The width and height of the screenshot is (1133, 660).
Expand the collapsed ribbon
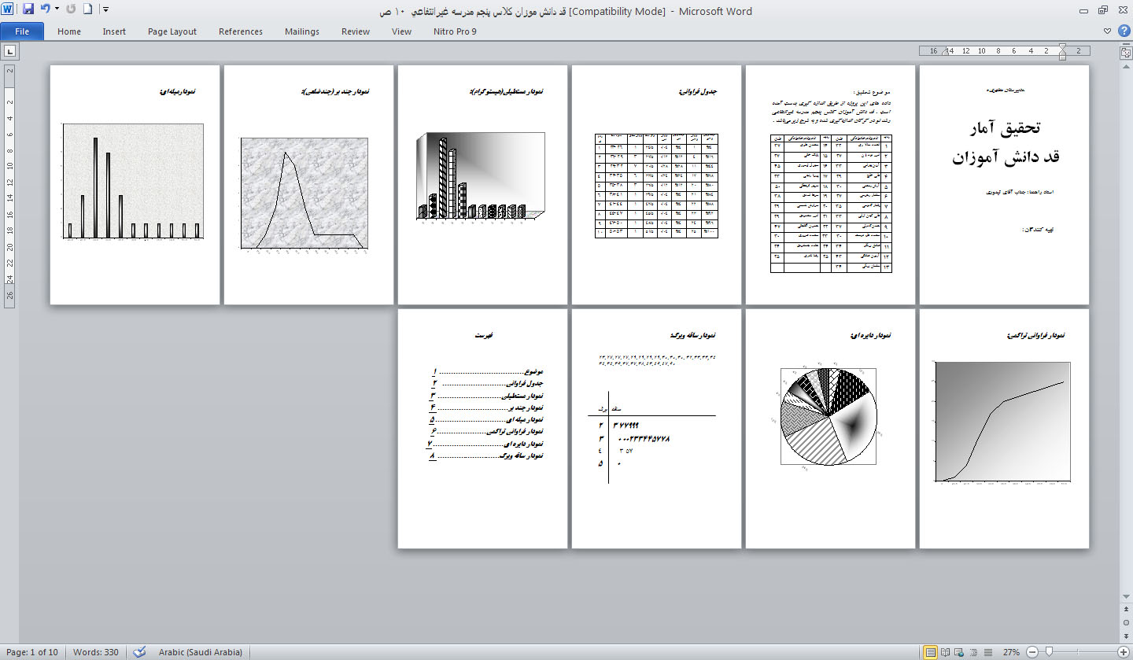(x=1108, y=31)
